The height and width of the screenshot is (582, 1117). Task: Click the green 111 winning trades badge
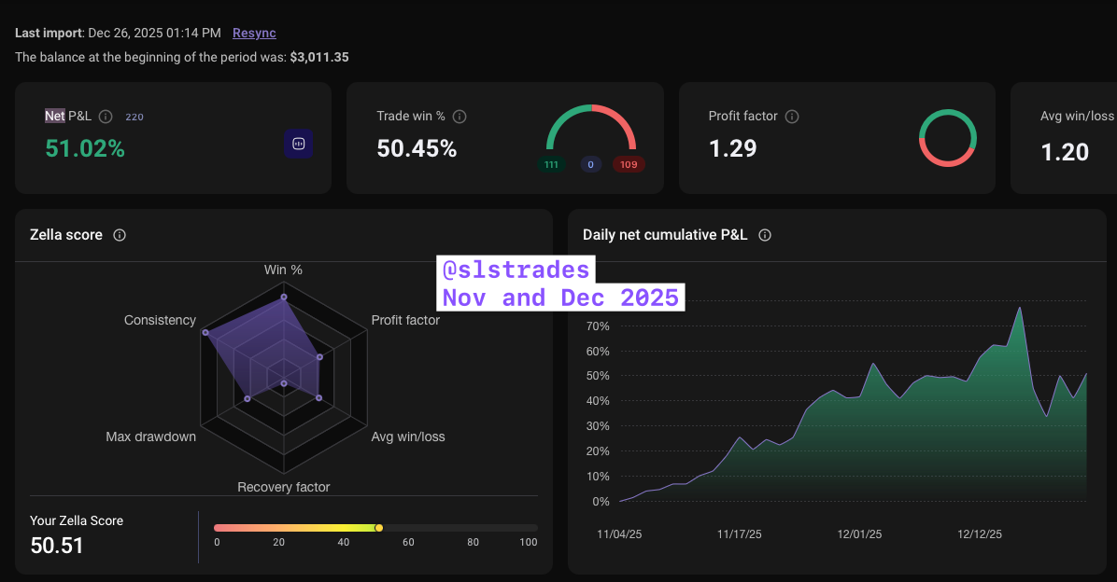click(x=551, y=164)
